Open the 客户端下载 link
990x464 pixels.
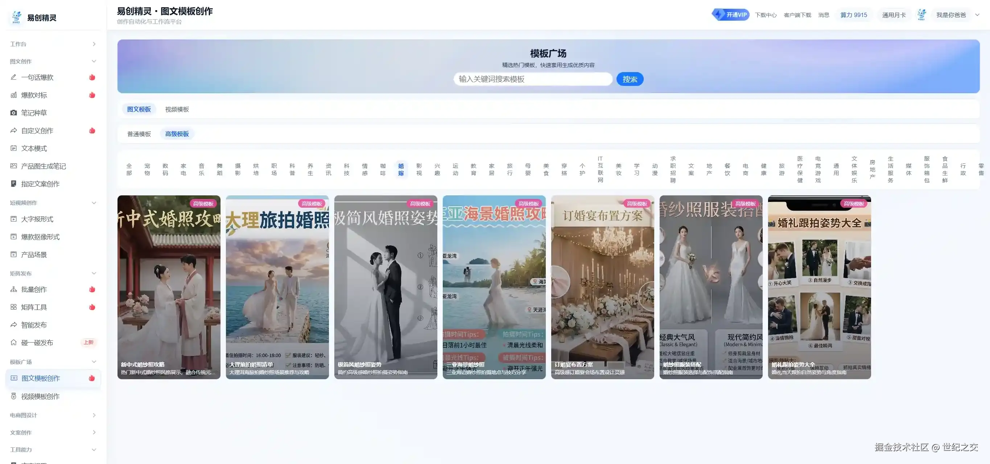(x=797, y=15)
